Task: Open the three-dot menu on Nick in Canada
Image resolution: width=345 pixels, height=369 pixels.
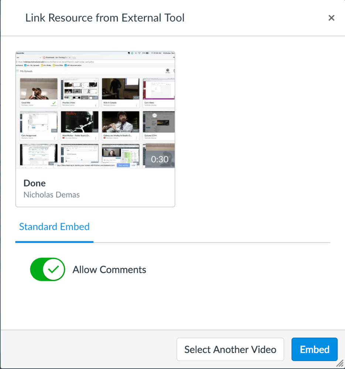Action: click(x=137, y=105)
